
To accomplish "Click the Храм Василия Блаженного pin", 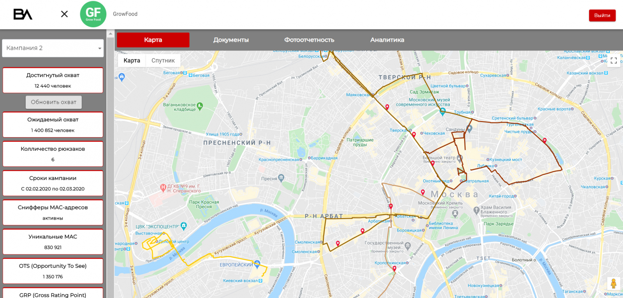I will tap(476, 210).
